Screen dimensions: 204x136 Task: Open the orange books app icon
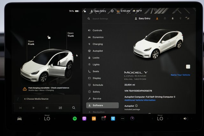(94, 118)
